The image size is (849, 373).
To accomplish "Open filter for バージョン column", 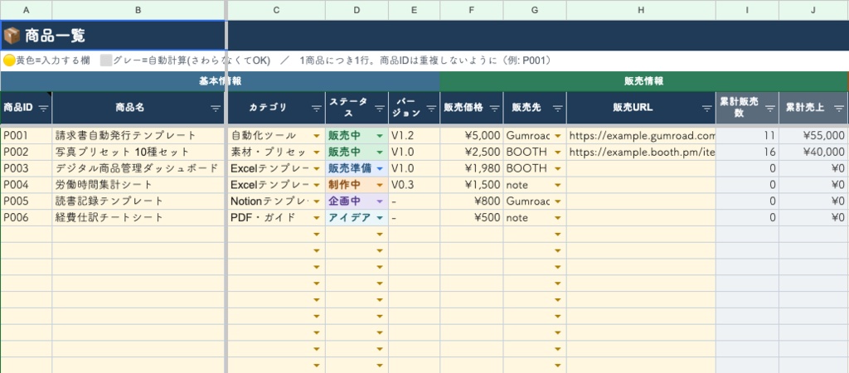I will click(x=431, y=108).
